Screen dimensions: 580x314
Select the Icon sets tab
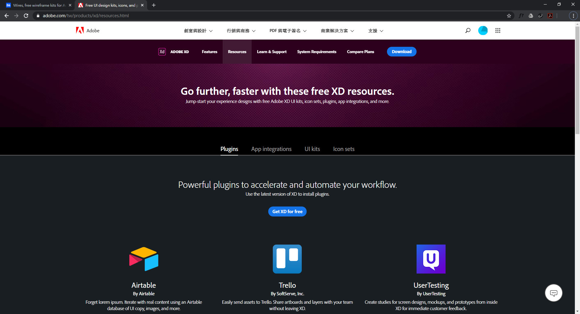click(344, 149)
